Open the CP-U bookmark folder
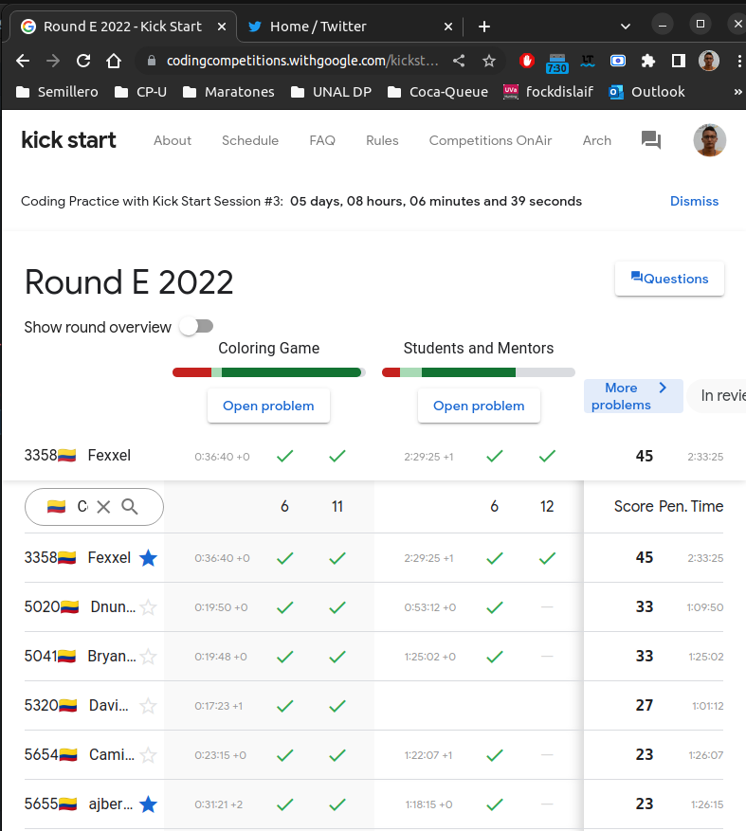 pyautogui.click(x=141, y=92)
